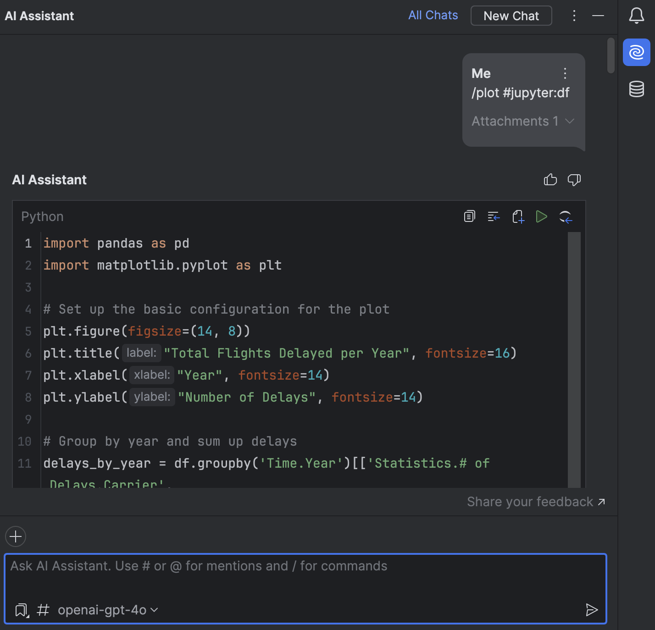
Task: Create new file from code snippet
Action: 518,216
